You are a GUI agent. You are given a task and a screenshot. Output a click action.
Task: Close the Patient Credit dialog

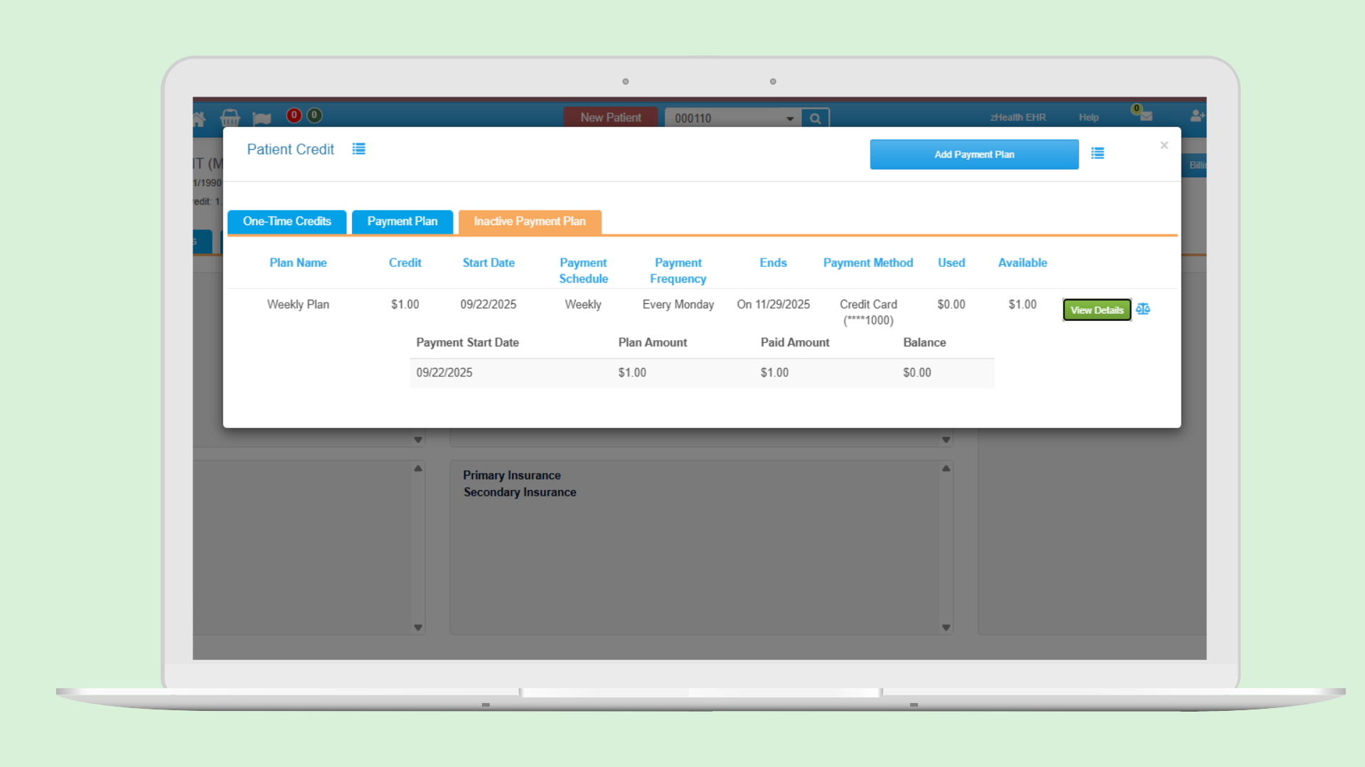click(1164, 146)
